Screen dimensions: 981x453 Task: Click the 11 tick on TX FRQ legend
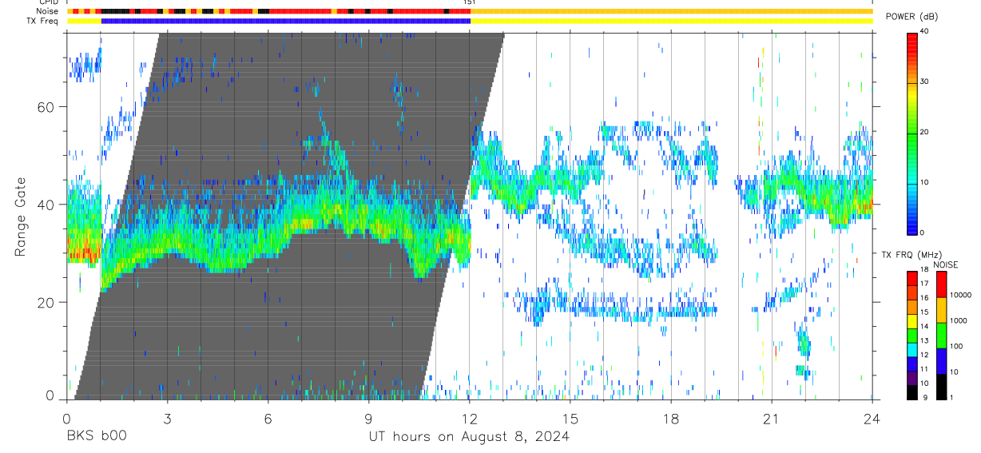[x=926, y=369]
